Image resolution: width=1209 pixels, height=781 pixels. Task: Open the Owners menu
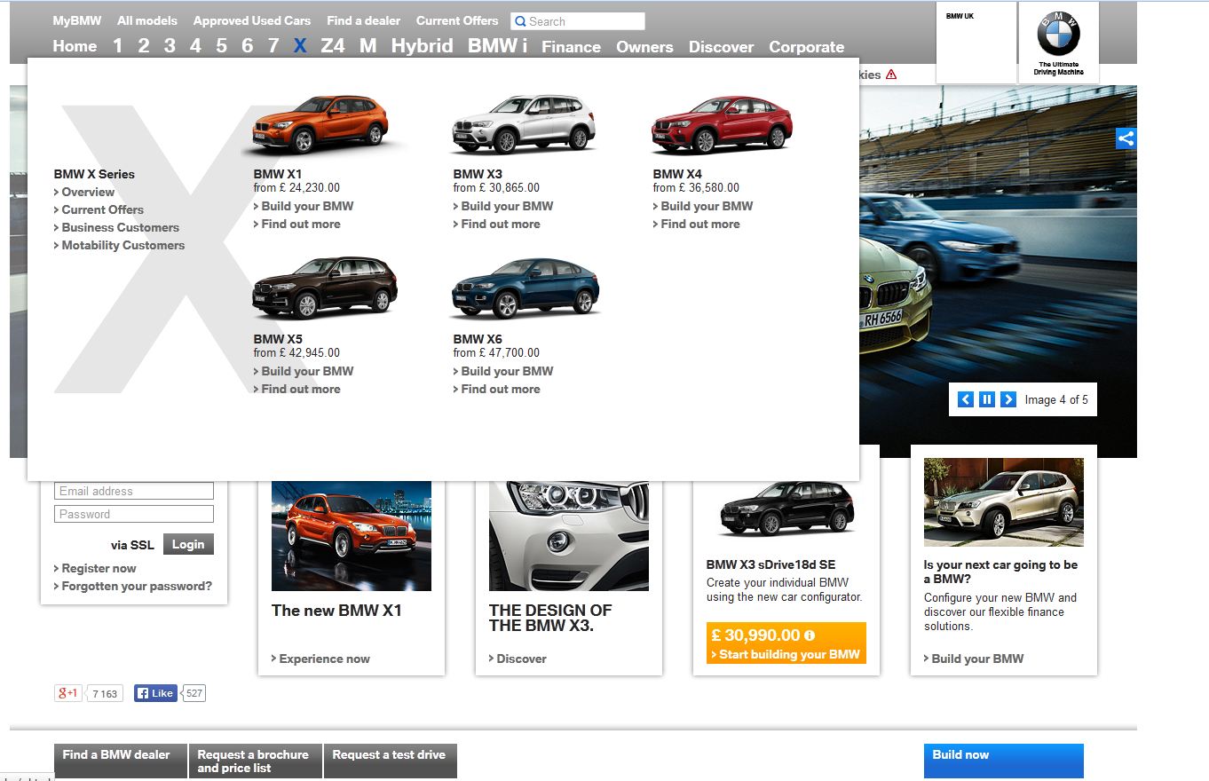click(x=644, y=47)
